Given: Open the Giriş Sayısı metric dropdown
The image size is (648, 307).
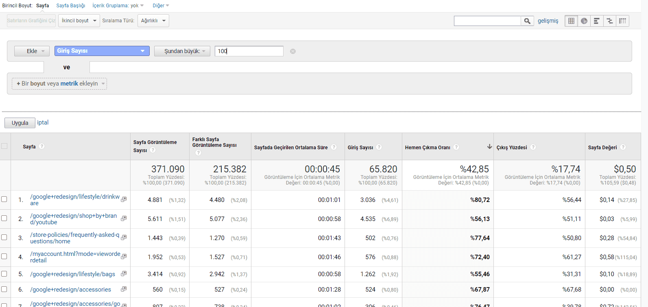Looking at the screenshot, I should (102, 51).
